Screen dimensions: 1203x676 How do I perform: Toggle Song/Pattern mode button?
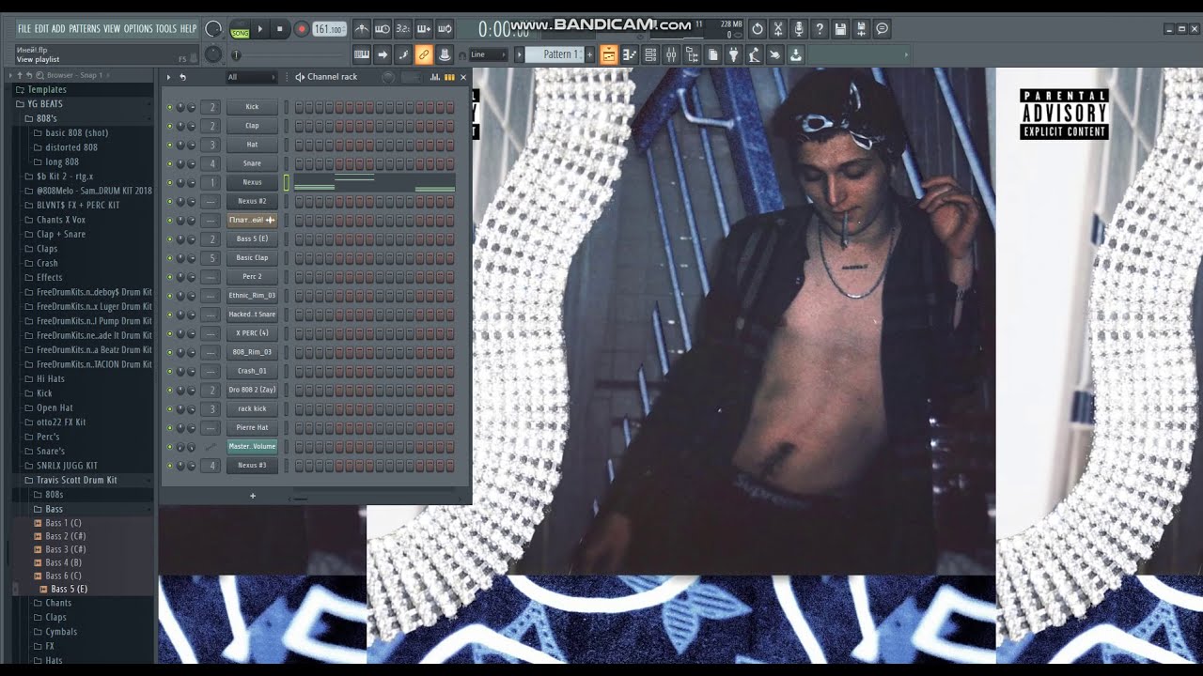tap(240, 29)
